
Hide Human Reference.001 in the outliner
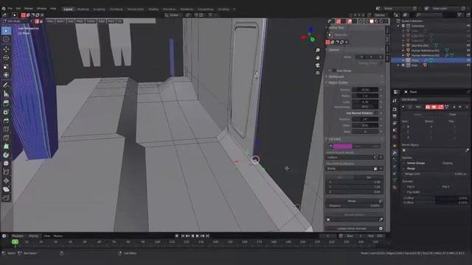[468, 50]
